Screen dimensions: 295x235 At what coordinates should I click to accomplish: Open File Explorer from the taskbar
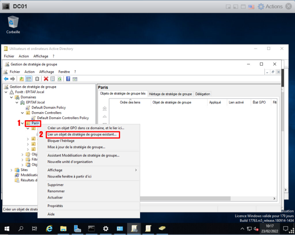64,228
